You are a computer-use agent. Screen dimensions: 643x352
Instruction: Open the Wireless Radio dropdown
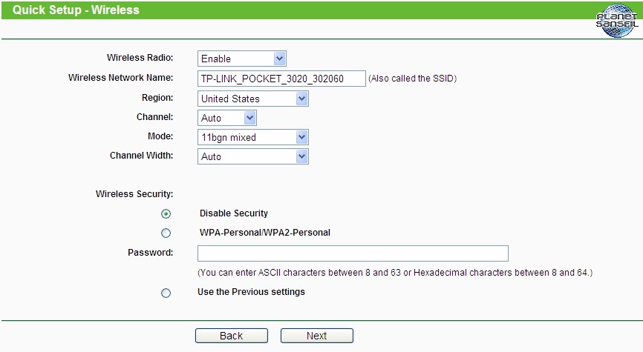[x=242, y=59]
